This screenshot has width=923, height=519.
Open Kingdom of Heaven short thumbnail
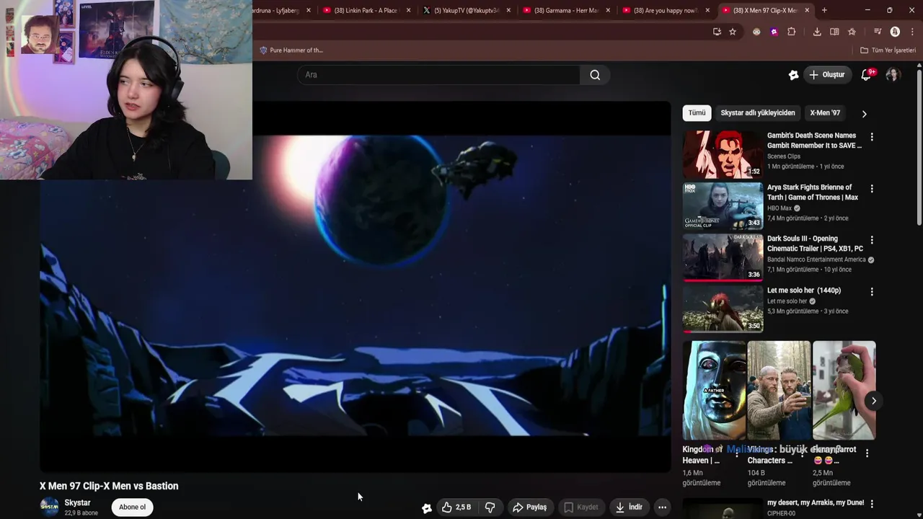pos(714,390)
